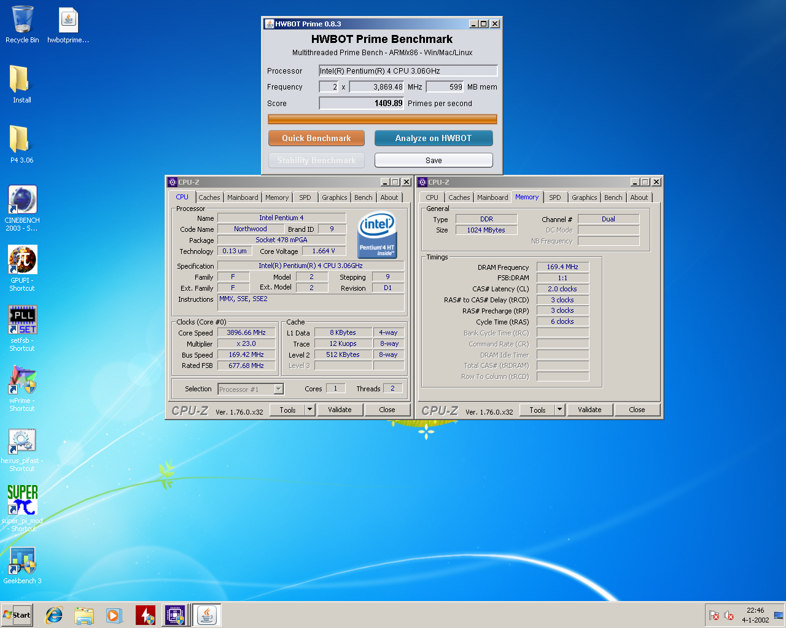Click left CPU-Z title bar icon

[173, 182]
